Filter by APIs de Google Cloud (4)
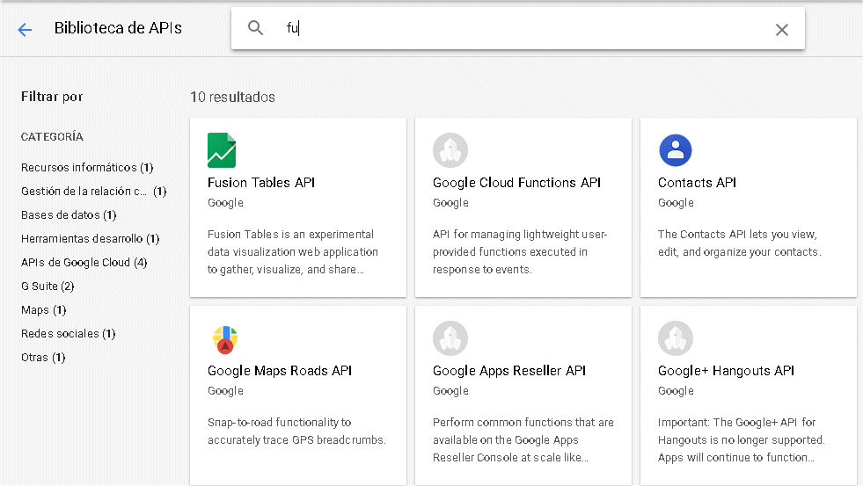The width and height of the screenshot is (863, 486). [84, 262]
